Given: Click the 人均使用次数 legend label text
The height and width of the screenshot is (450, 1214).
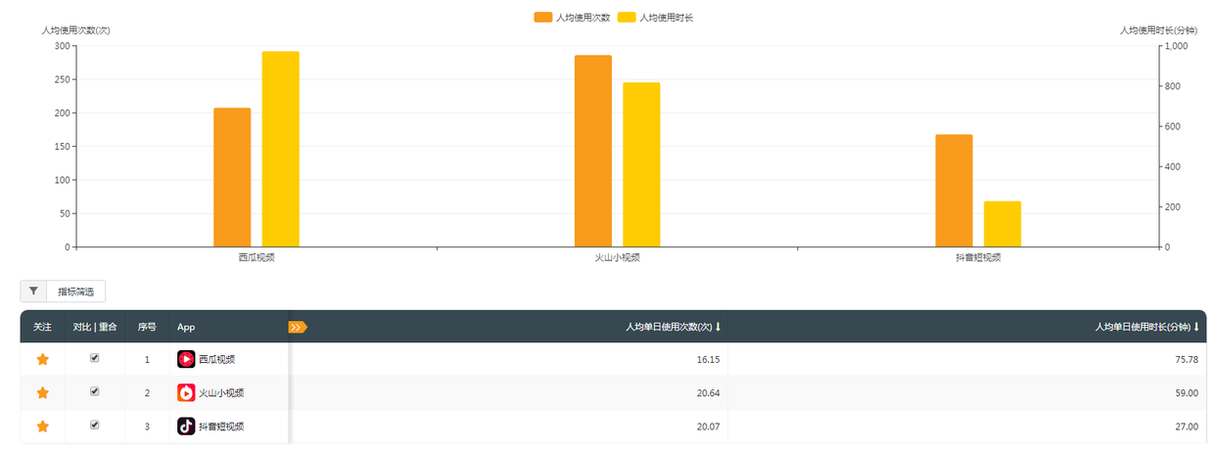Looking at the screenshot, I should click(x=583, y=18).
